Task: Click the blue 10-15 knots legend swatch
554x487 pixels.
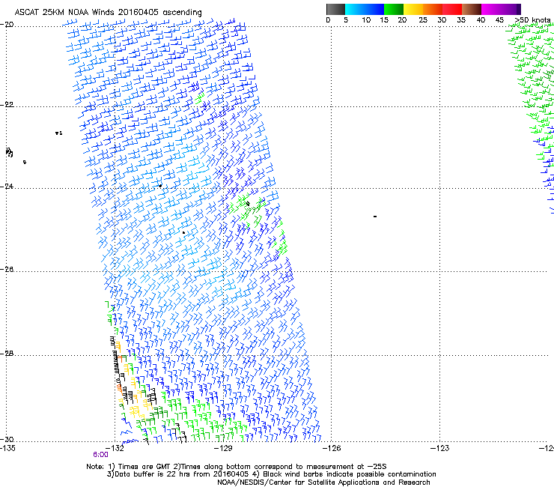Action: [374, 9]
